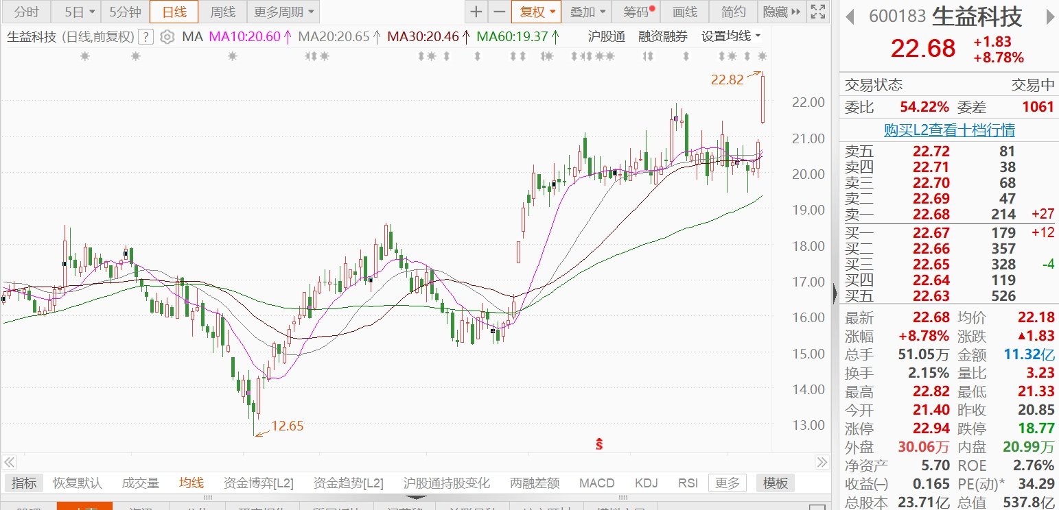Toggle the 资金趋势[L2] indicator
Image resolution: width=1059 pixels, height=510 pixels.
click(348, 483)
